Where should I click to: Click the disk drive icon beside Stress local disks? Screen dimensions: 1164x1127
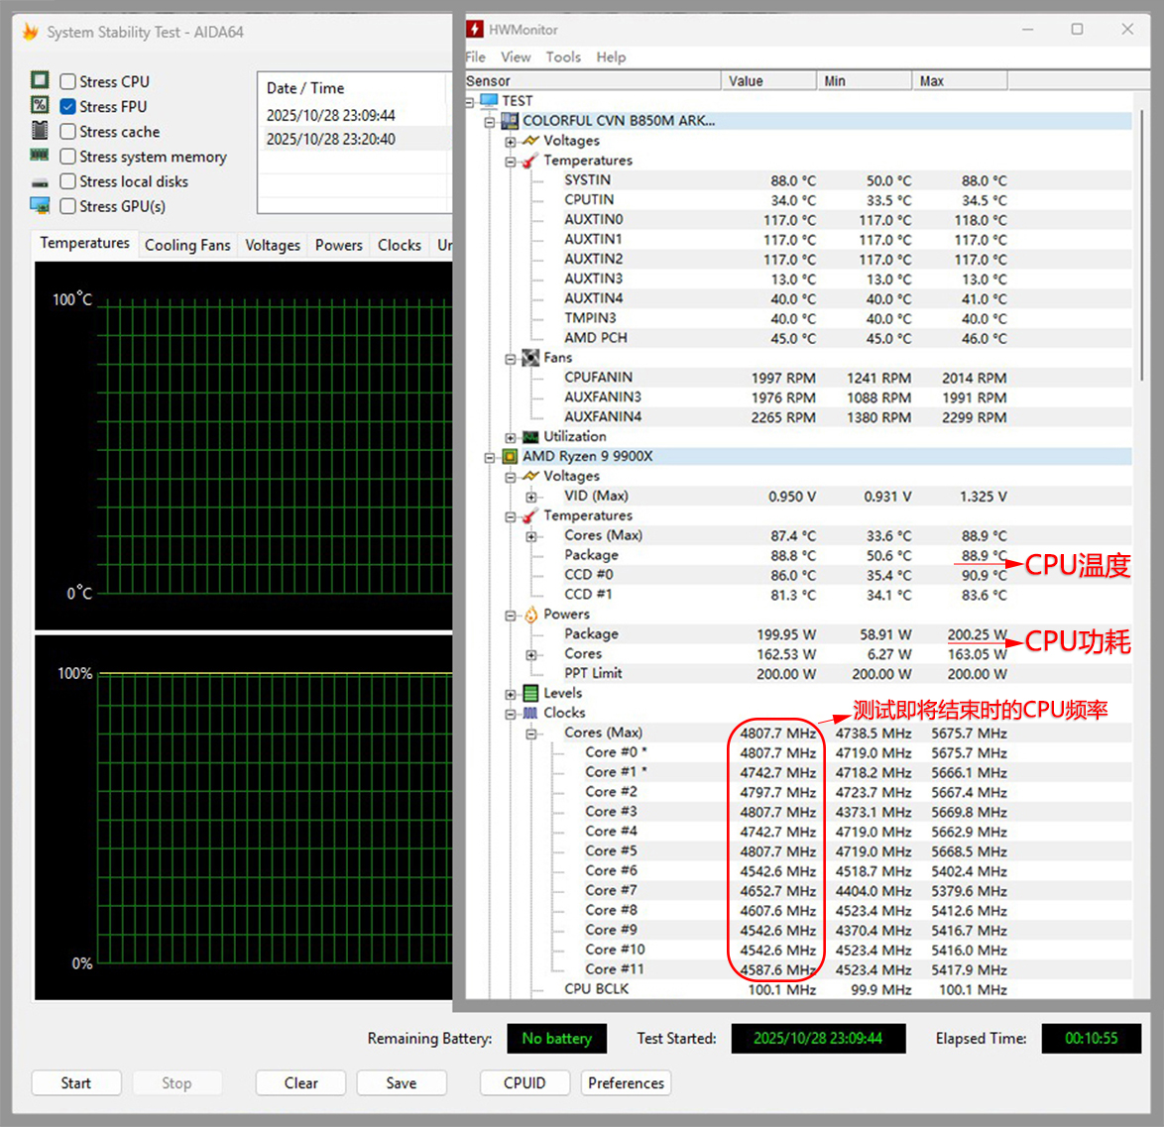40,182
